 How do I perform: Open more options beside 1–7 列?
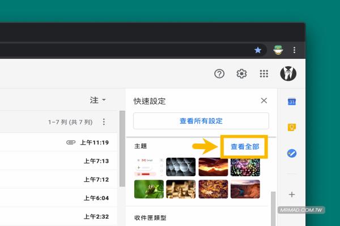(104, 122)
